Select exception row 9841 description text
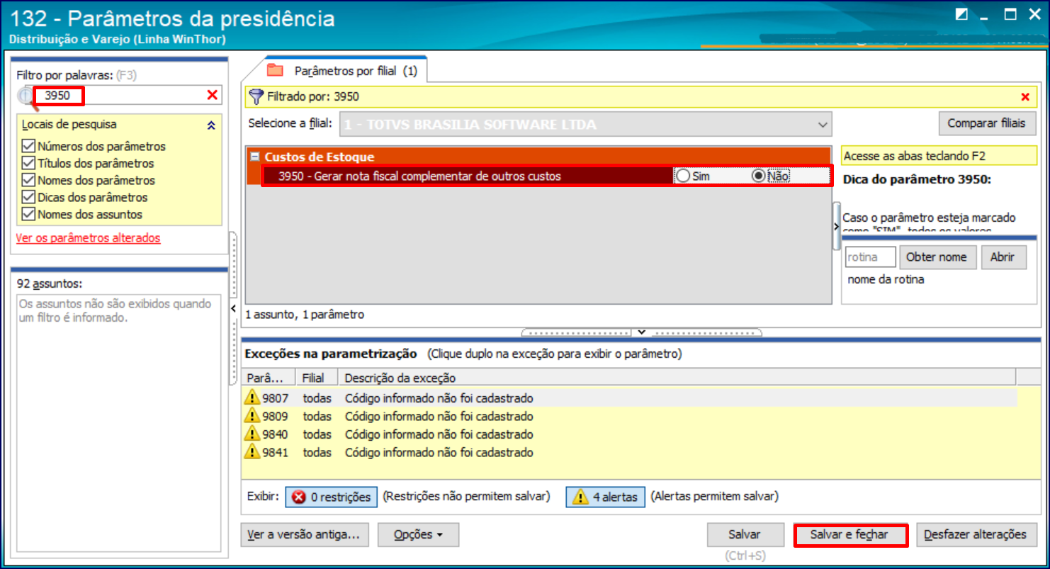This screenshot has width=1050, height=569. pos(439,452)
